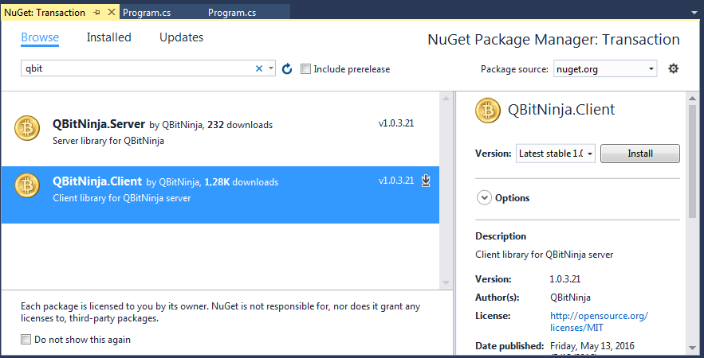Install the QBitNinja.Client package

click(x=639, y=154)
